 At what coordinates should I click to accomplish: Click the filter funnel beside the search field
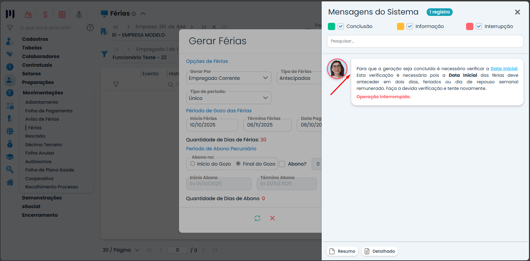pyautogui.click(x=10, y=28)
